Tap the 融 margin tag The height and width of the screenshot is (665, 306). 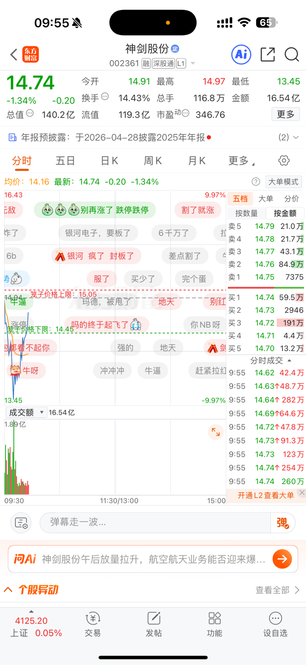click(x=146, y=63)
